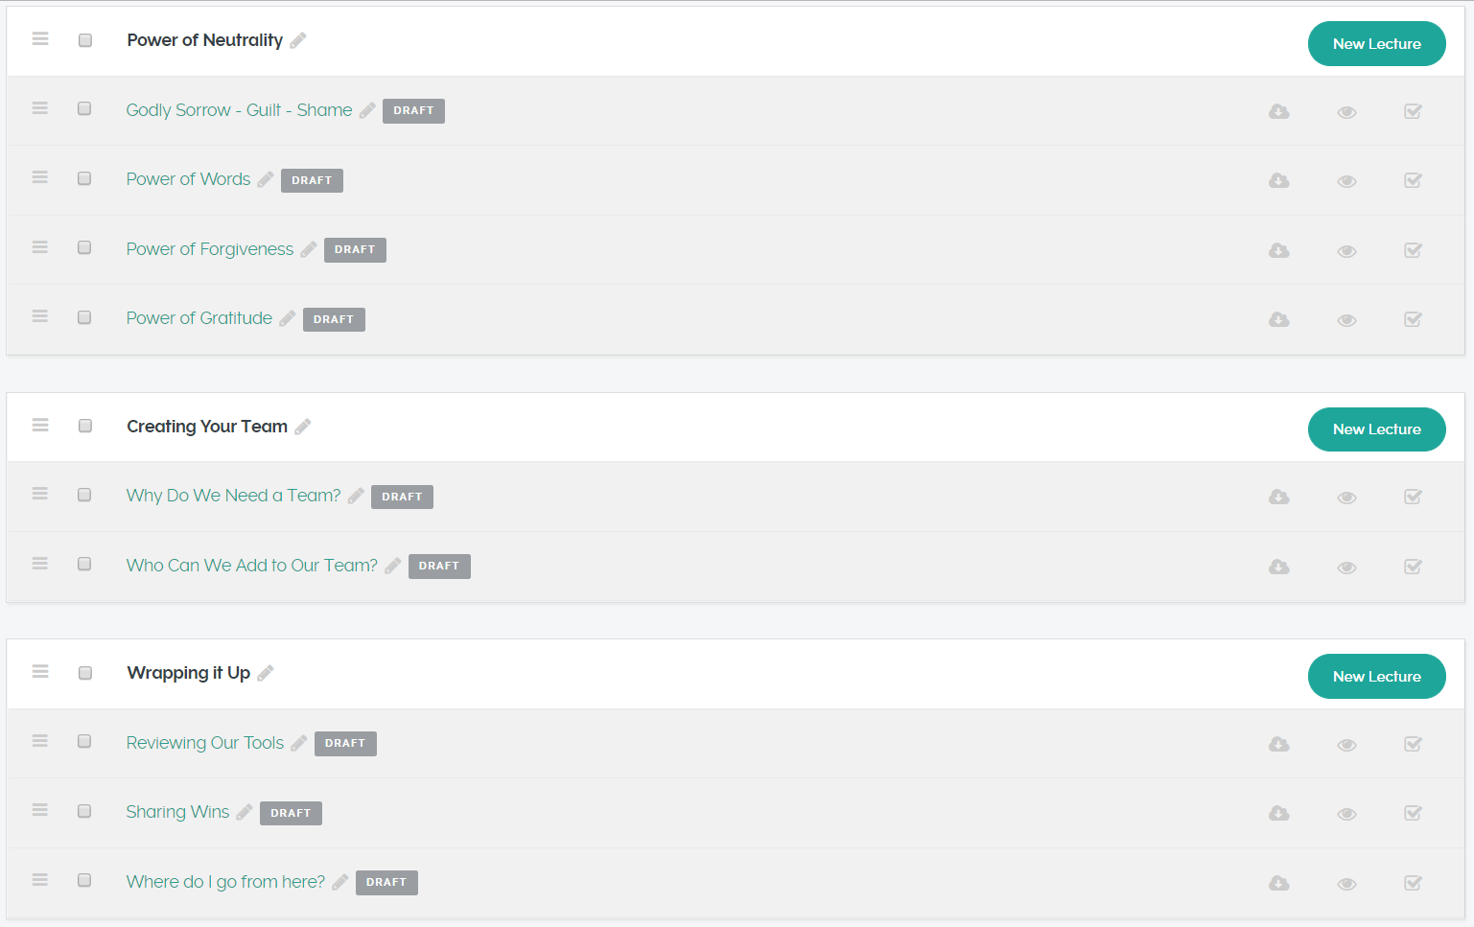This screenshot has width=1474, height=927.
Task: Toggle the eye preview icon for Sharing Wins
Action: 1347,814
